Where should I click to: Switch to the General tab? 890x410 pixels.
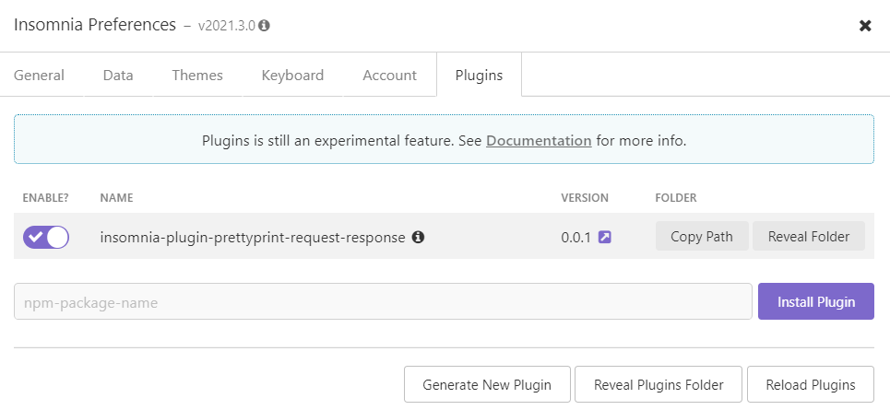click(39, 76)
